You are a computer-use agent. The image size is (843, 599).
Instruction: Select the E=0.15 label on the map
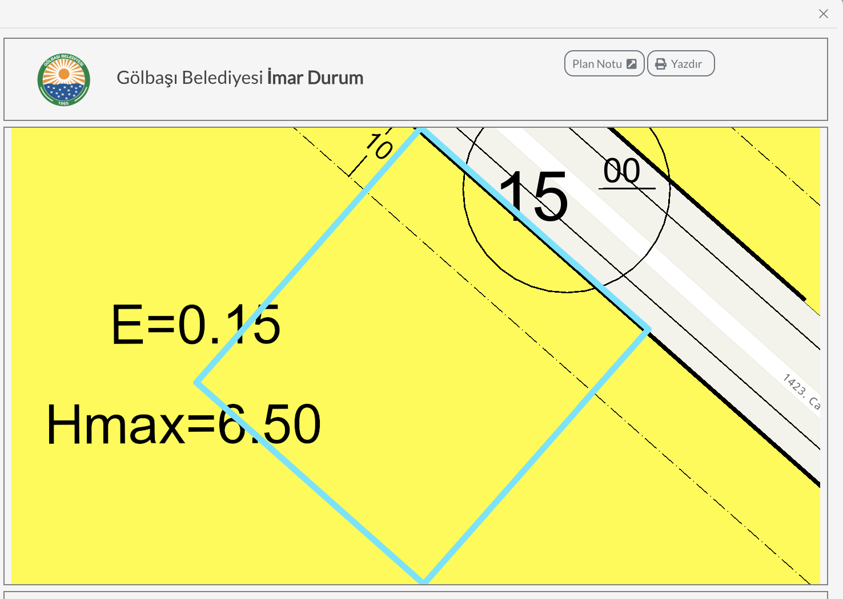coord(195,325)
